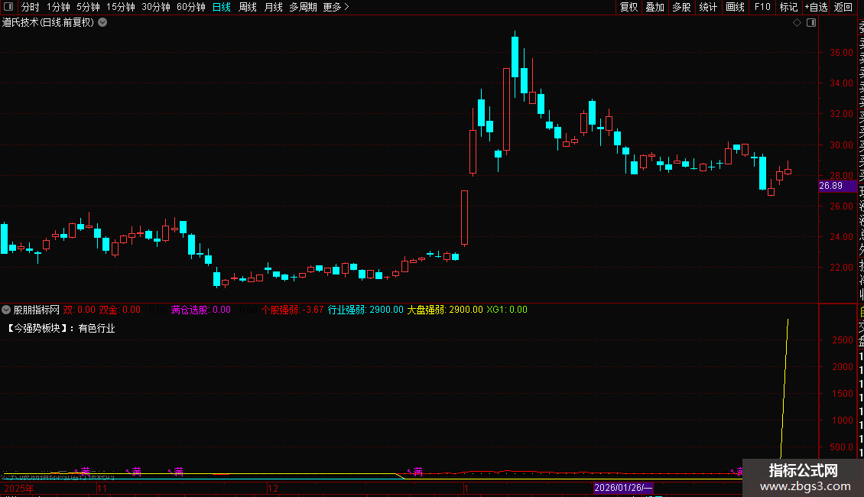The width and height of the screenshot is (864, 497).
Task: Select the 日线 daily chart tab
Action: [x=222, y=7]
